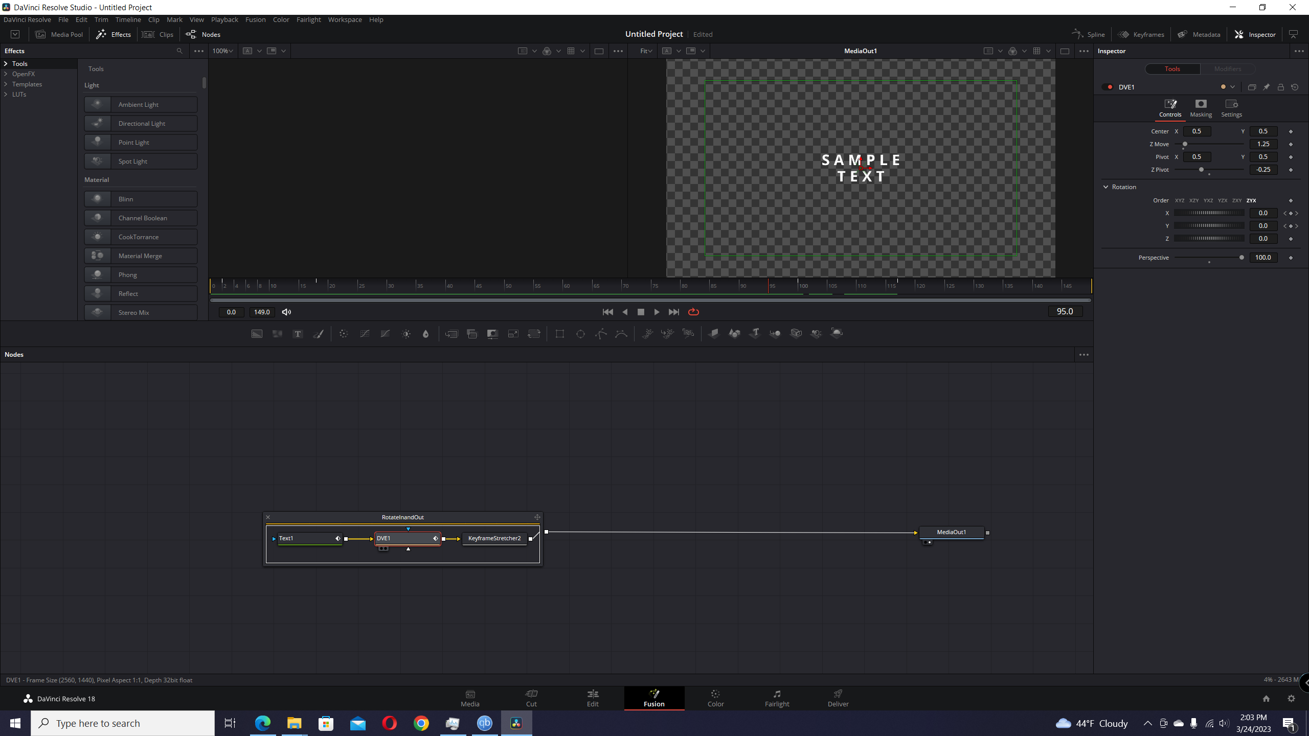Screen dimensions: 1309x736
Task: Open the Playback menu
Action: [x=224, y=19]
